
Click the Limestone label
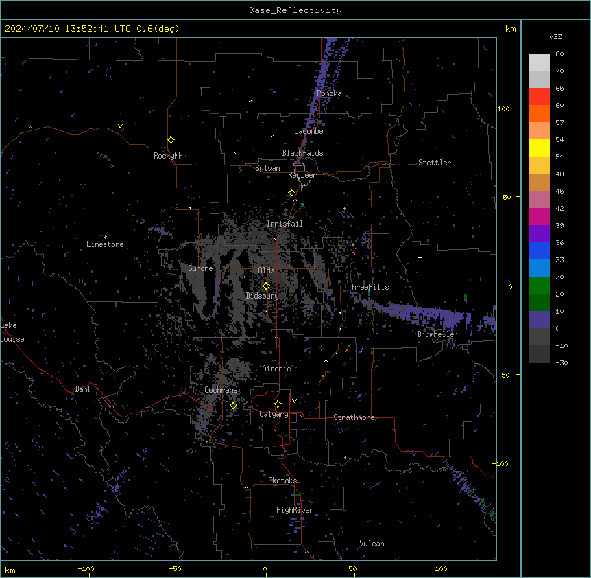[105, 244]
